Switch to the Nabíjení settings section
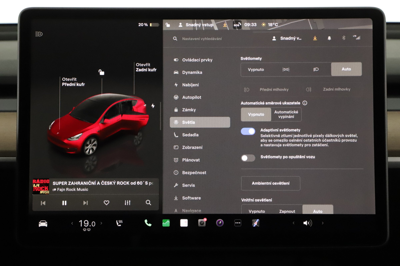This screenshot has width=400, height=266. 190,85
